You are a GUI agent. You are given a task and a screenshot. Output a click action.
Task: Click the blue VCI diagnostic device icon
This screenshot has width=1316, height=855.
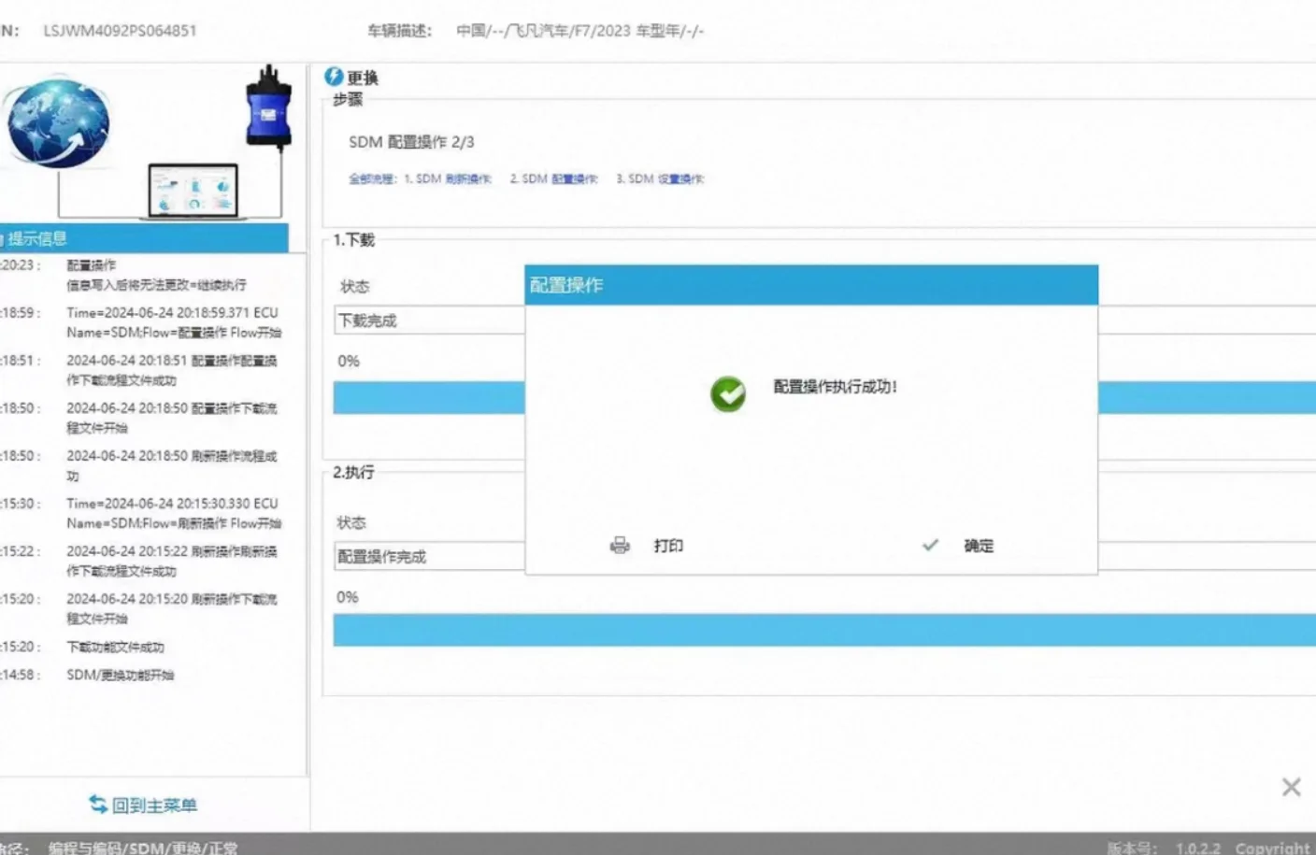tap(268, 107)
